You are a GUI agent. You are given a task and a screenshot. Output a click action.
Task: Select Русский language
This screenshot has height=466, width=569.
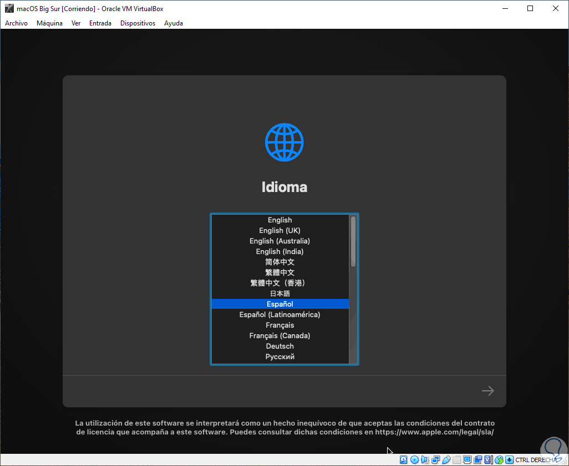click(x=280, y=356)
